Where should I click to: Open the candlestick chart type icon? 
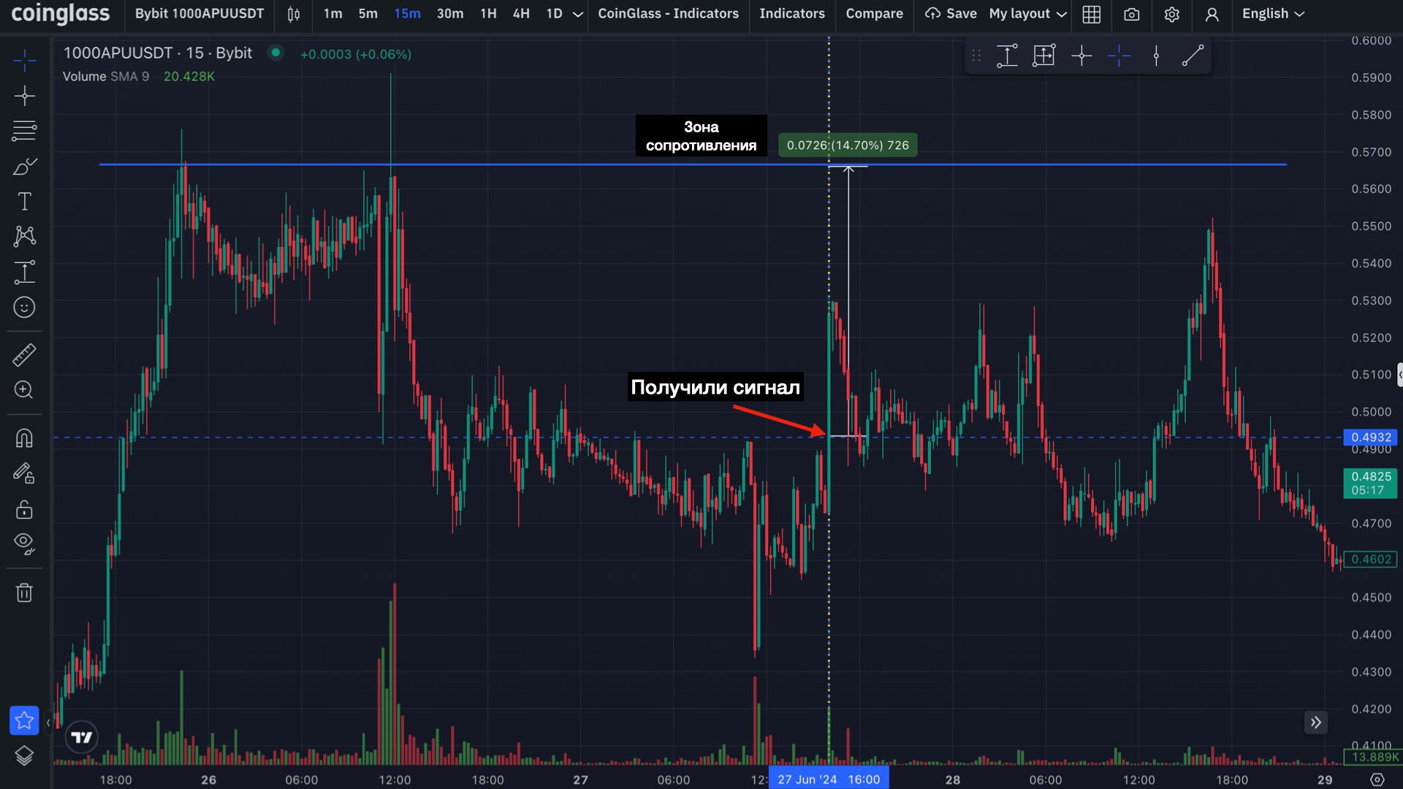pos(293,14)
